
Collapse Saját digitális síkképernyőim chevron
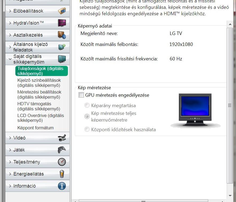pos(10,59)
